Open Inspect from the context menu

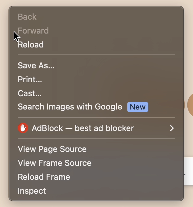click(32, 191)
